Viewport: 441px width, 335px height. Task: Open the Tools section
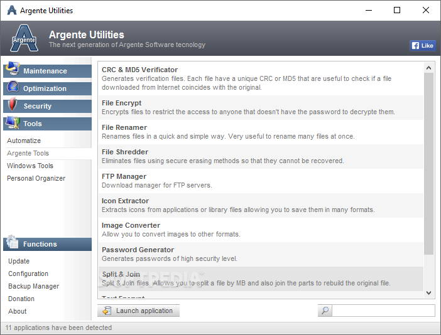tap(48, 124)
